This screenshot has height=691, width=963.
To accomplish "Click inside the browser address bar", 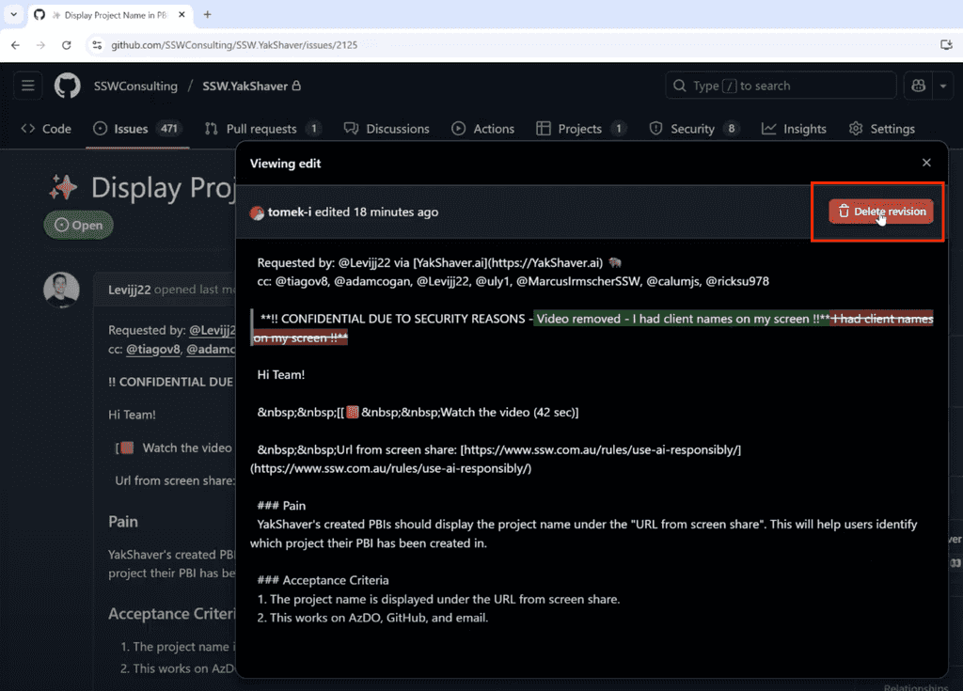I will point(282,44).
